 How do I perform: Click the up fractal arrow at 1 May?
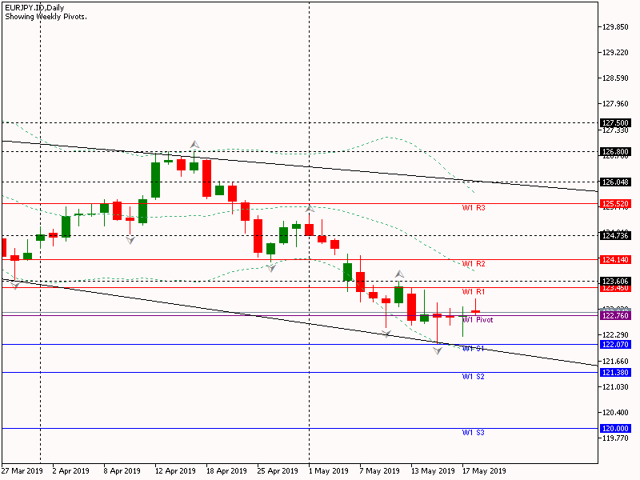pos(310,208)
